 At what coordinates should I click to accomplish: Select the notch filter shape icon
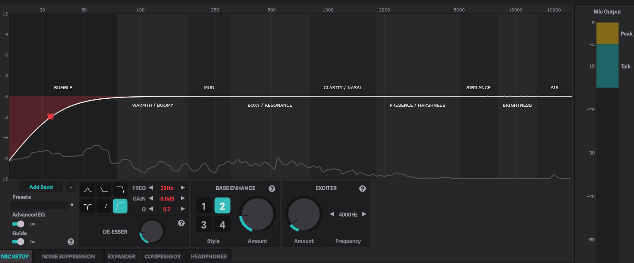click(87, 206)
